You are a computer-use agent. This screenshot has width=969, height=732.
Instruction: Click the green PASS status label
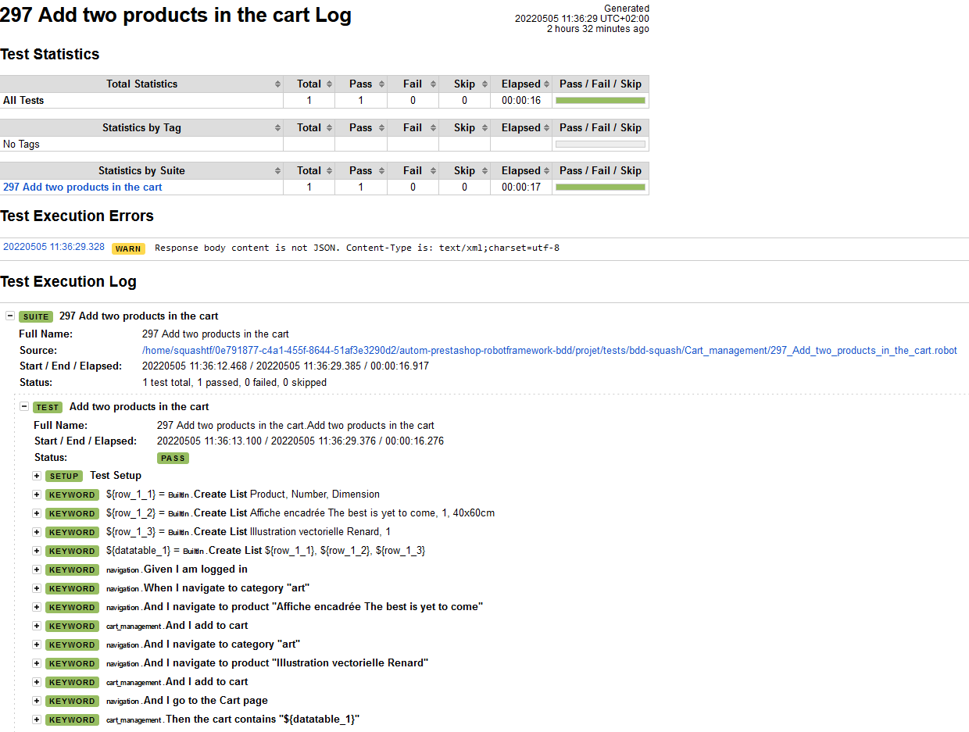[173, 459]
